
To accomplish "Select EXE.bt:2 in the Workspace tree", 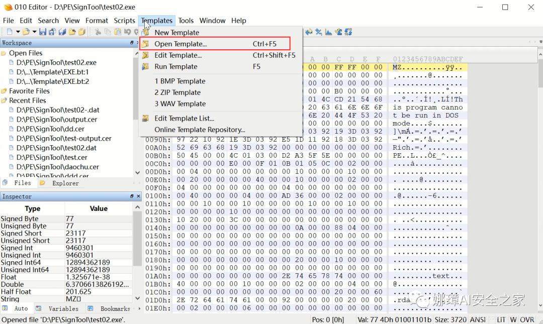I will tap(52, 82).
